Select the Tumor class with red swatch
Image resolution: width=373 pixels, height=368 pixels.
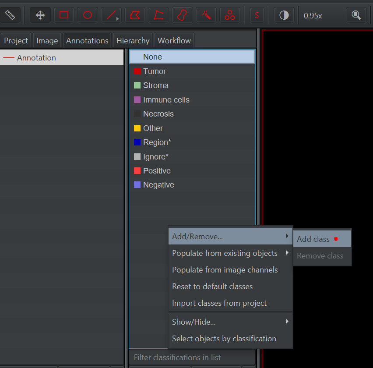[x=153, y=71]
